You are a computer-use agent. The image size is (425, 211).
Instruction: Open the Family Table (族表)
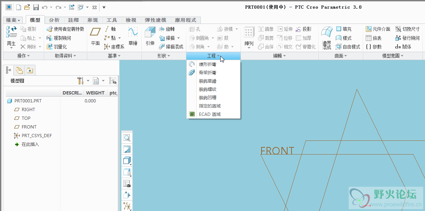[x=374, y=38]
